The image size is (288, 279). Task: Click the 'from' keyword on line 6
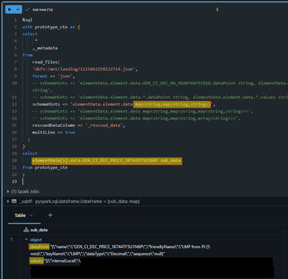point(27,55)
